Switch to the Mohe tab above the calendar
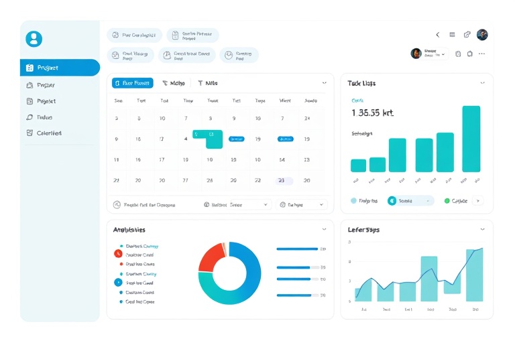 (x=174, y=83)
